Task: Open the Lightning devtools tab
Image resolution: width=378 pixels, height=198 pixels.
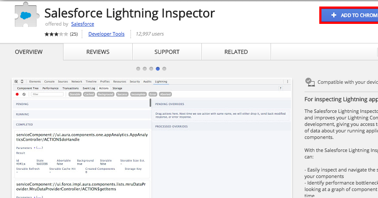Action: (161, 82)
